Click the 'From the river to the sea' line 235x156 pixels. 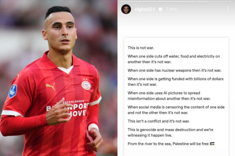pyautogui.click(x=171, y=144)
